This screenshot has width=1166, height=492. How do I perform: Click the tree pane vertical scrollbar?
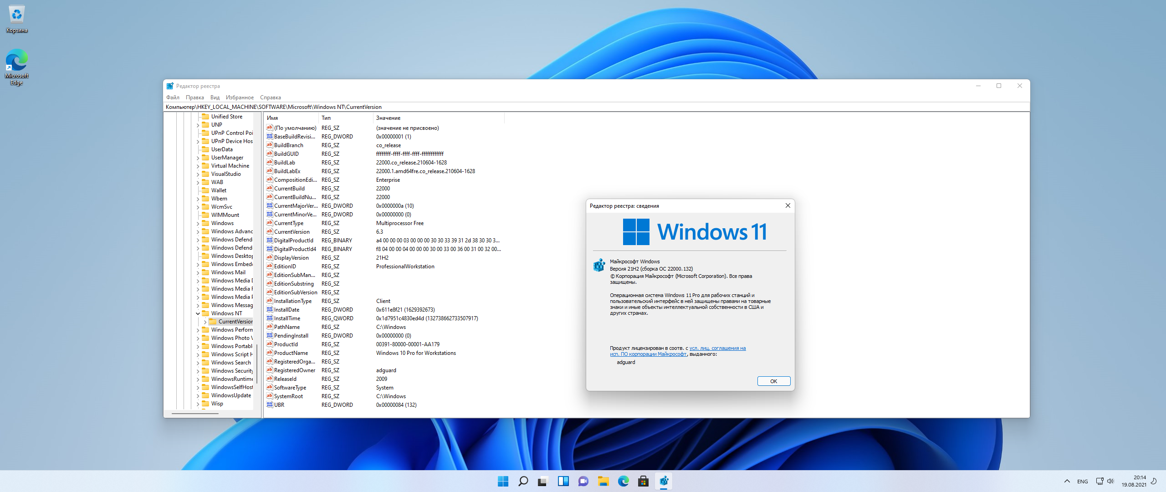click(x=257, y=364)
